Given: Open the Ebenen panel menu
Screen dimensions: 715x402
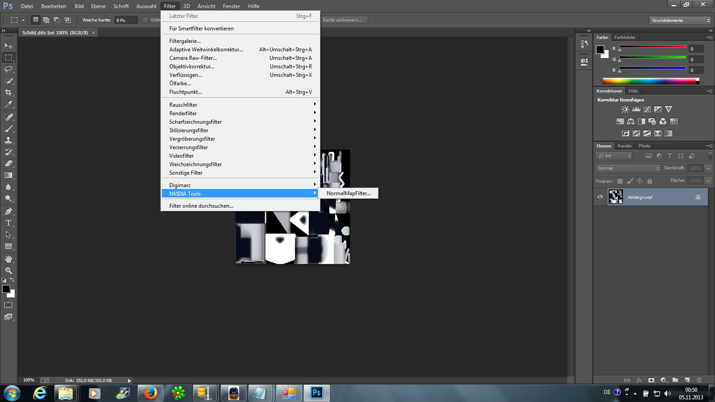Looking at the screenshot, I should coord(710,146).
